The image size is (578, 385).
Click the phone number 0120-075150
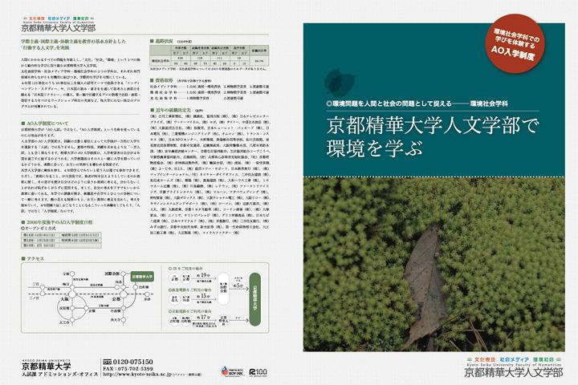tap(132, 362)
